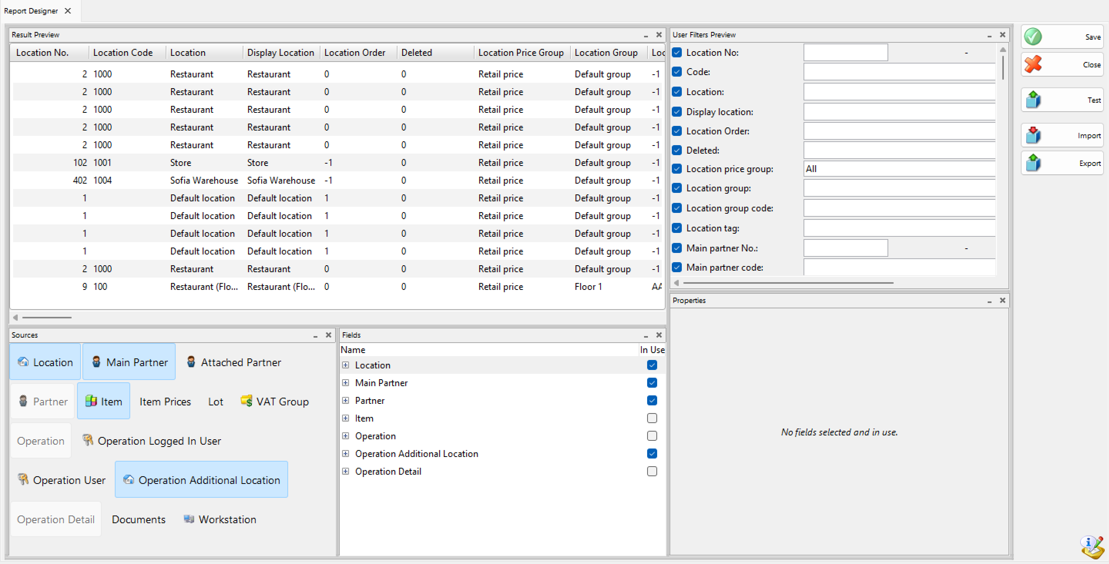Image resolution: width=1109 pixels, height=564 pixels.
Task: Click the Export cube icon
Action: click(x=1033, y=163)
